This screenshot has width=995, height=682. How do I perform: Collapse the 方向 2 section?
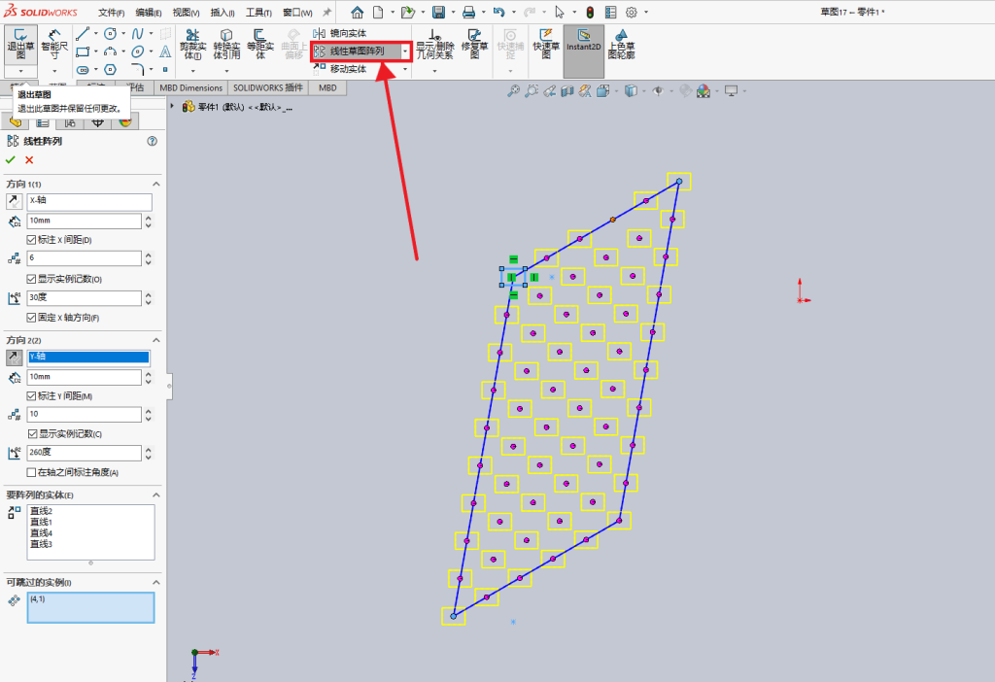click(x=156, y=341)
